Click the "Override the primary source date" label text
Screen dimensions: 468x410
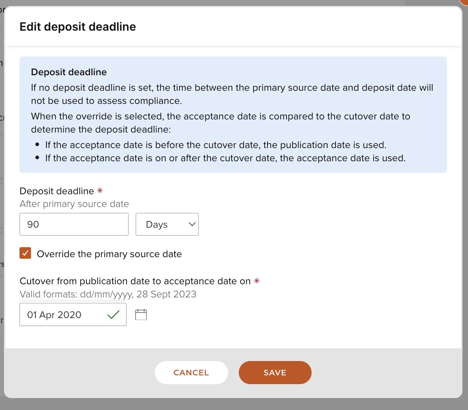click(109, 254)
